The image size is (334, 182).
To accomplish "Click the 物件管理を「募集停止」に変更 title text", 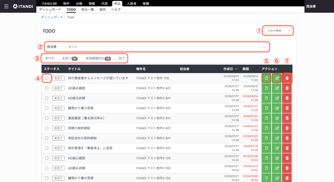I will (90, 148).
